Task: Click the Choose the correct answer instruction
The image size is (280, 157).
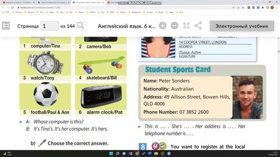Action: point(78,143)
